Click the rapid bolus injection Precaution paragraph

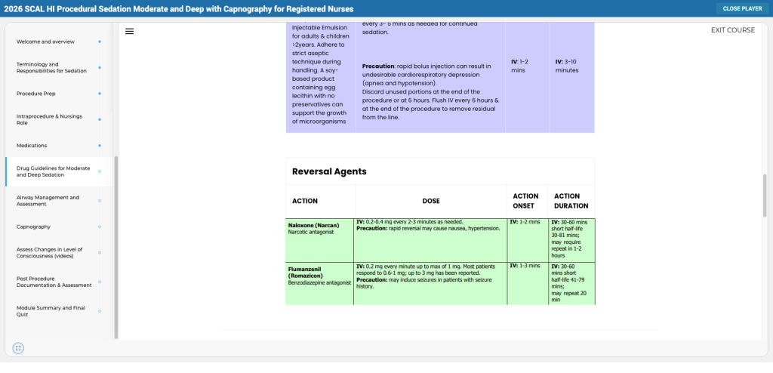[x=427, y=75]
